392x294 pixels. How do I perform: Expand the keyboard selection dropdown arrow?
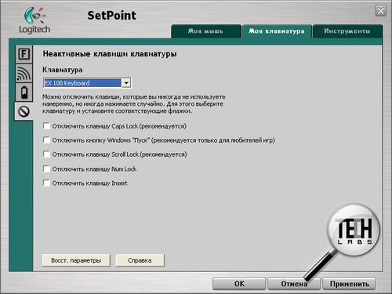126,83
